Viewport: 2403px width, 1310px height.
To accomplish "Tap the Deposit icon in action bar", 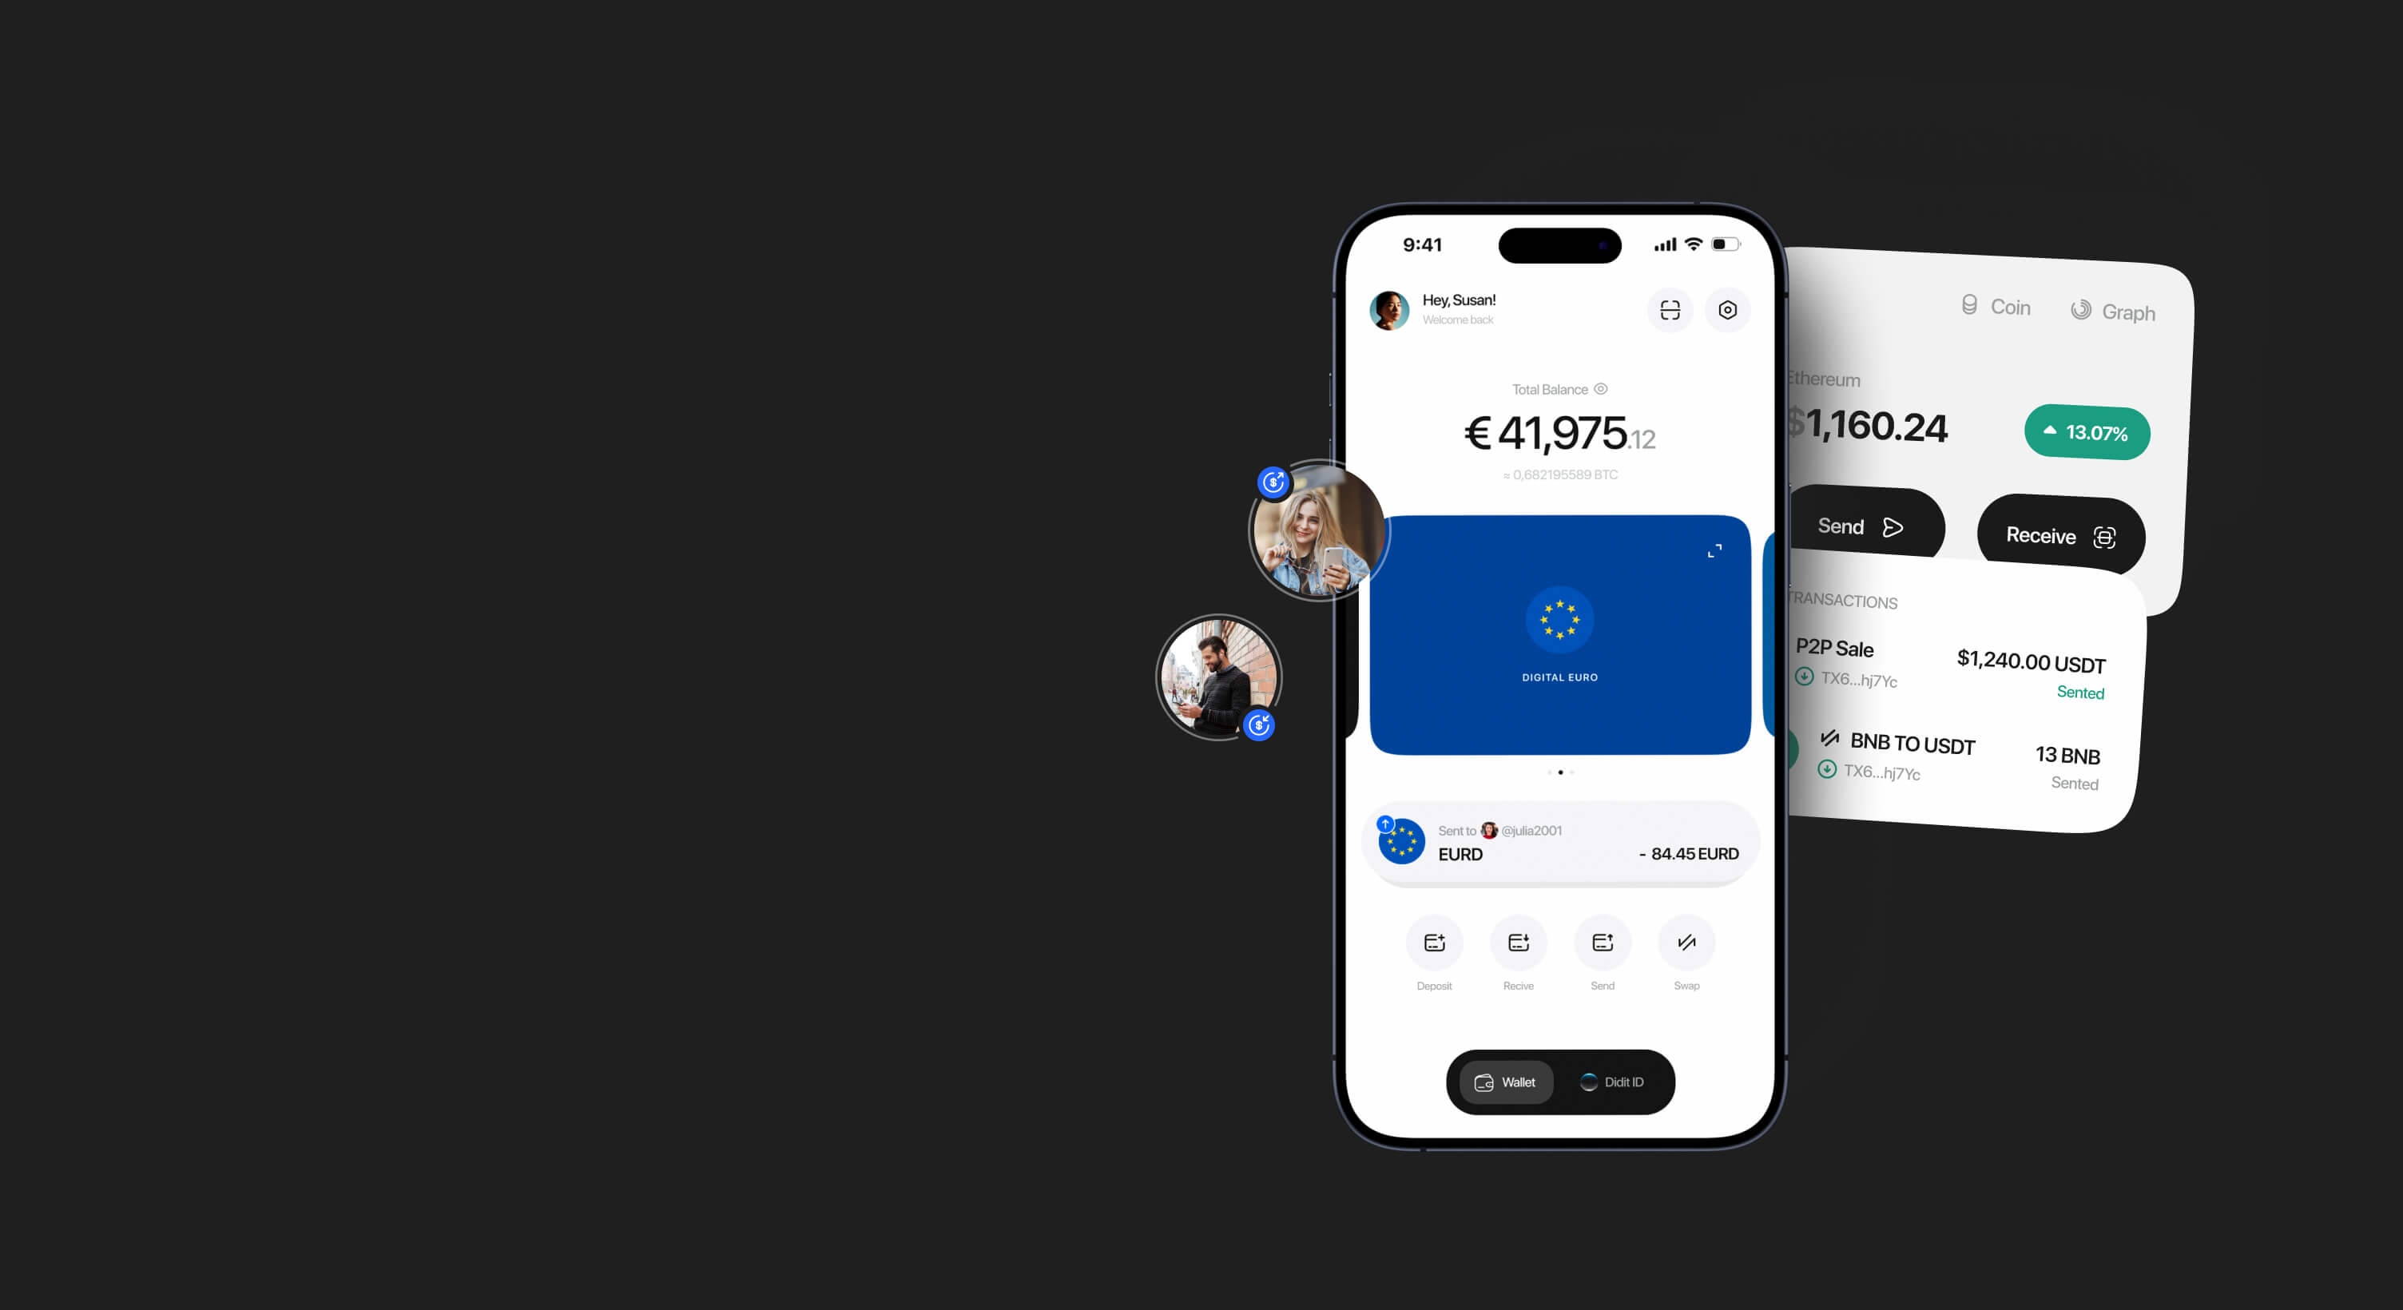I will [x=1434, y=943].
